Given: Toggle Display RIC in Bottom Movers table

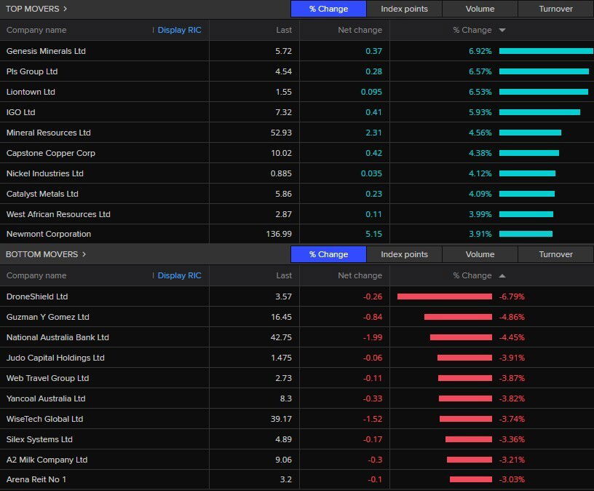Looking at the screenshot, I should 179,276.
